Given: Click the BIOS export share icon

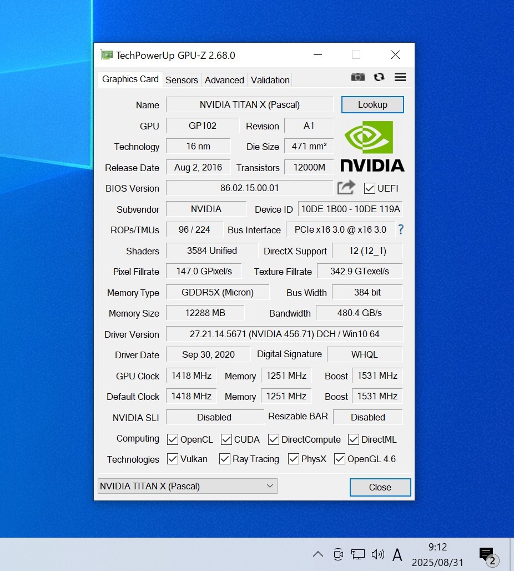Looking at the screenshot, I should tap(346, 188).
